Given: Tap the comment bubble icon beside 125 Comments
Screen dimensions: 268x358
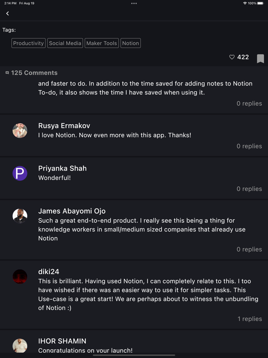Looking at the screenshot, I should [7, 72].
